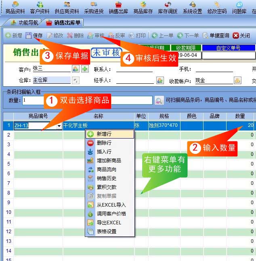256x261 pixels.
Task: Click 修改 toolbar button
Action: (x=55, y=35)
